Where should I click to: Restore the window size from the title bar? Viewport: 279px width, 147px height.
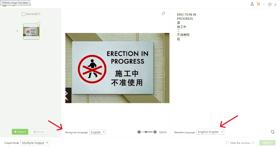270,4
